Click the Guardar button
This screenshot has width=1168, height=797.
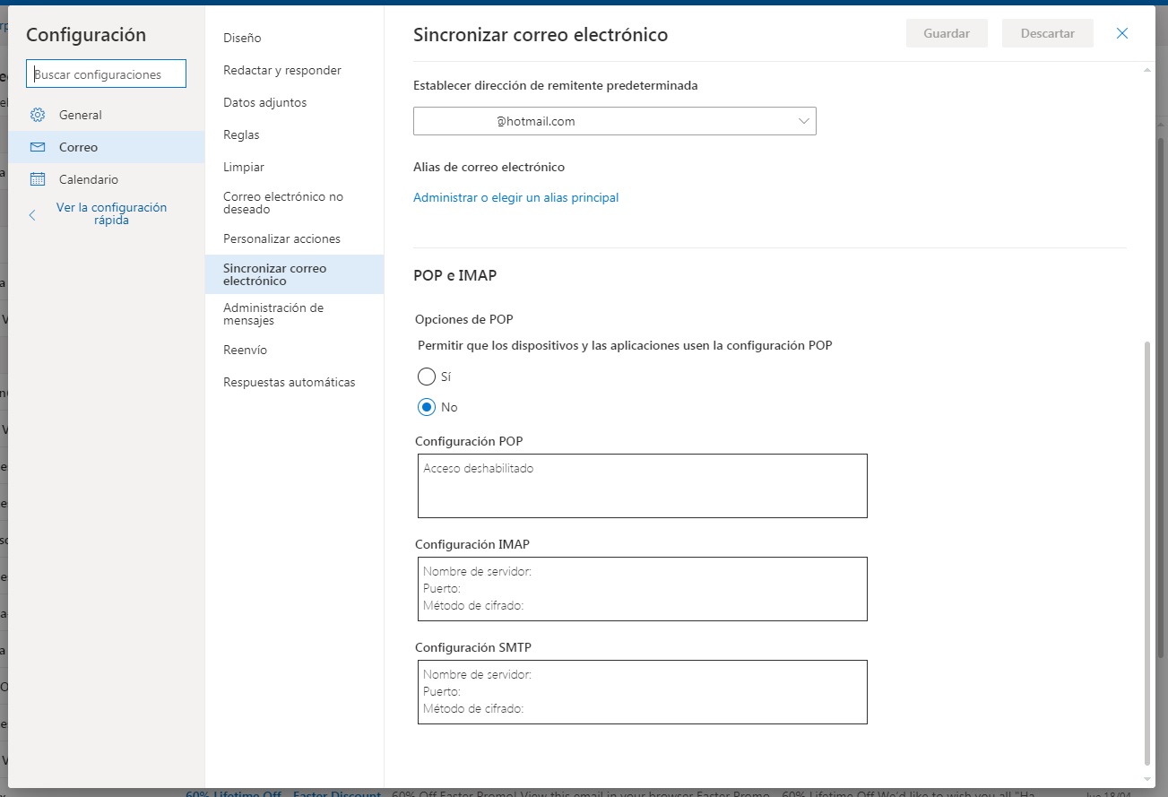click(947, 32)
